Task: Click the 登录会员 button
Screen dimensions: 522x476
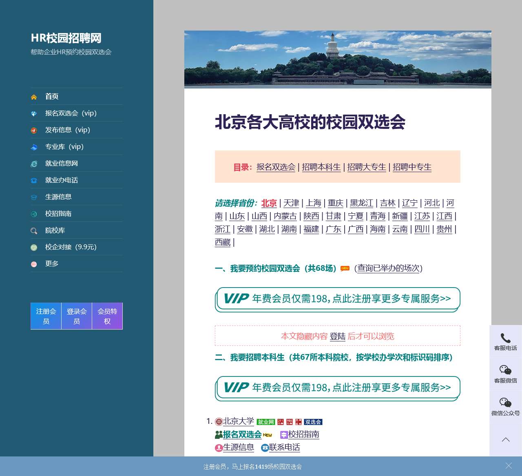Action: tap(77, 316)
